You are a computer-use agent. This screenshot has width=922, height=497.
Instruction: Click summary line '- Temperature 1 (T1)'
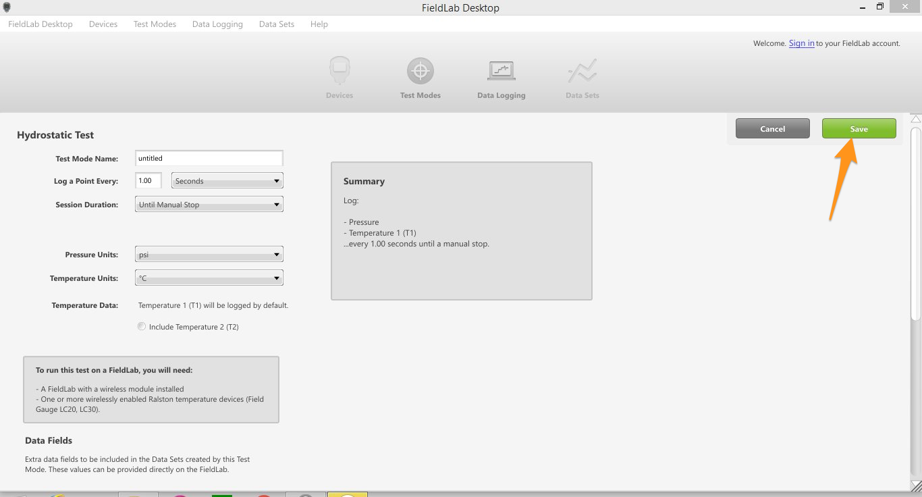[x=380, y=233]
